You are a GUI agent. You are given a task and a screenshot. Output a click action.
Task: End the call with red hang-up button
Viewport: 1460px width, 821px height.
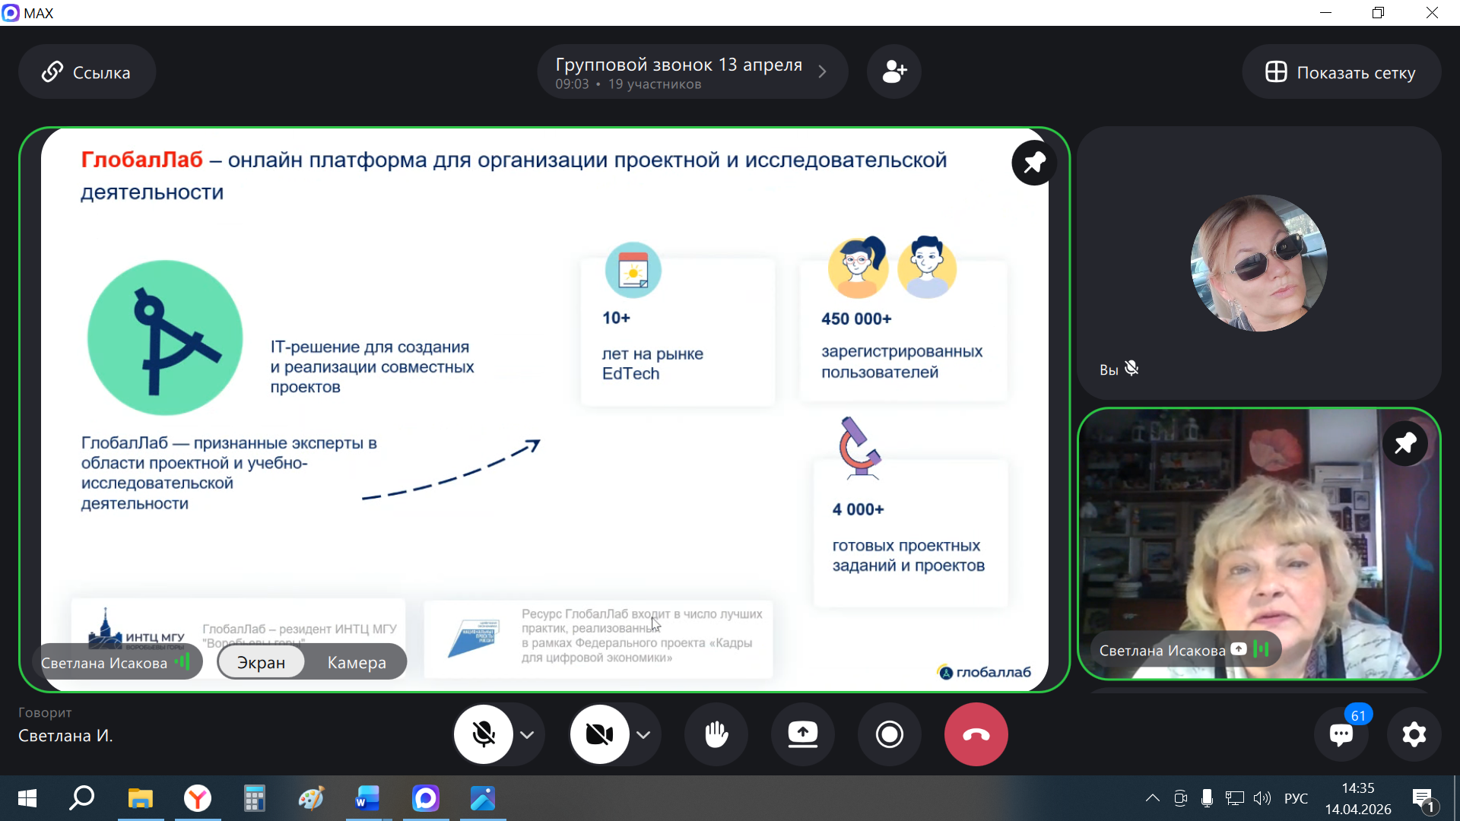tap(976, 734)
